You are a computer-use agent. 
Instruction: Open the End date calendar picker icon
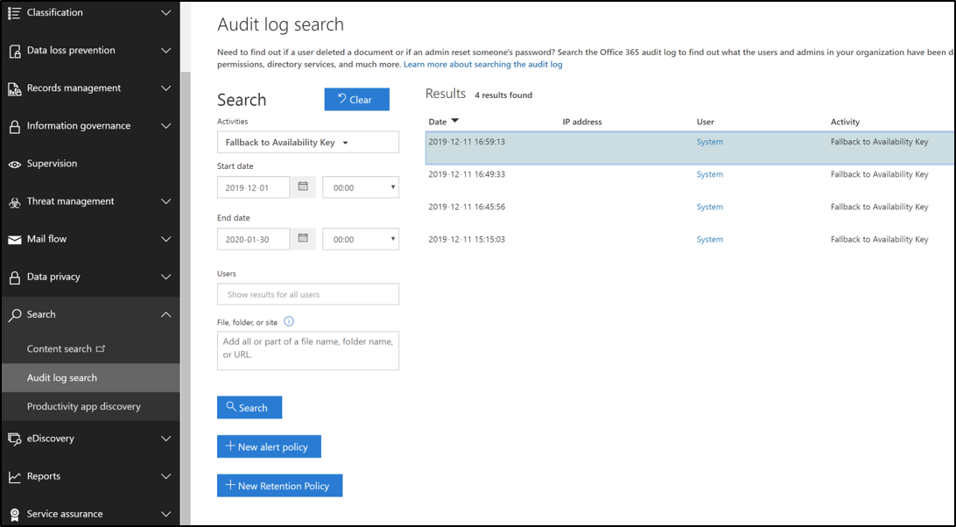pos(303,238)
